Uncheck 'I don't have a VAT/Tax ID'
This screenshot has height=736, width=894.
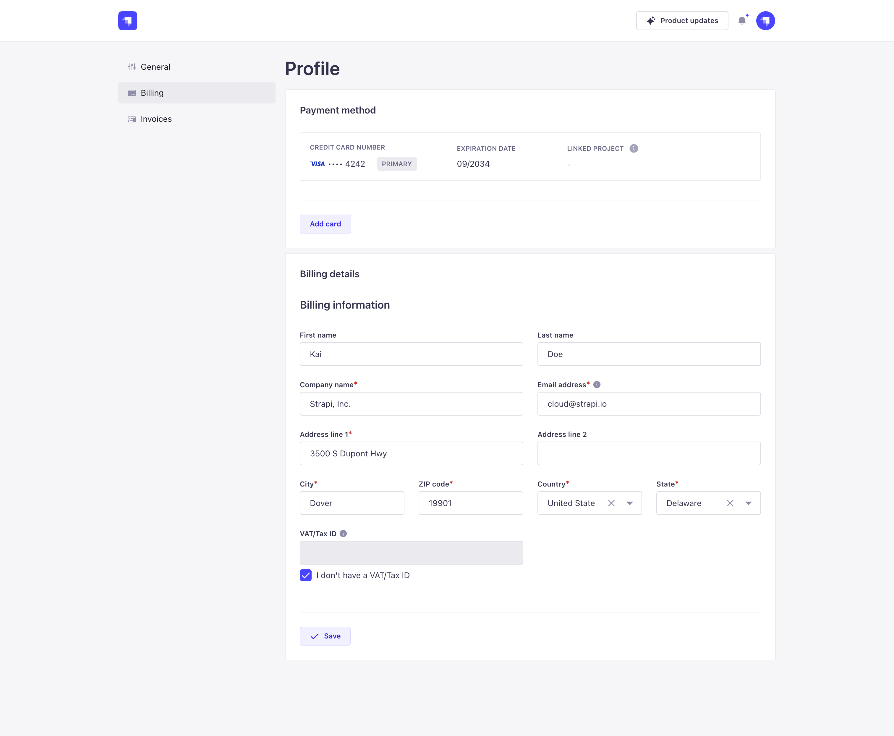click(305, 575)
